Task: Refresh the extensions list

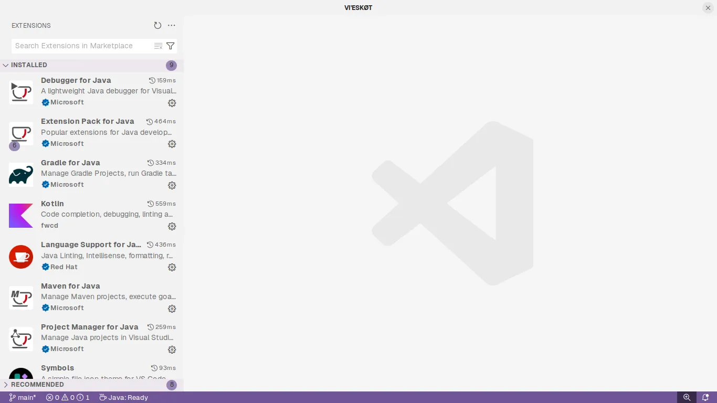Action: [157, 25]
